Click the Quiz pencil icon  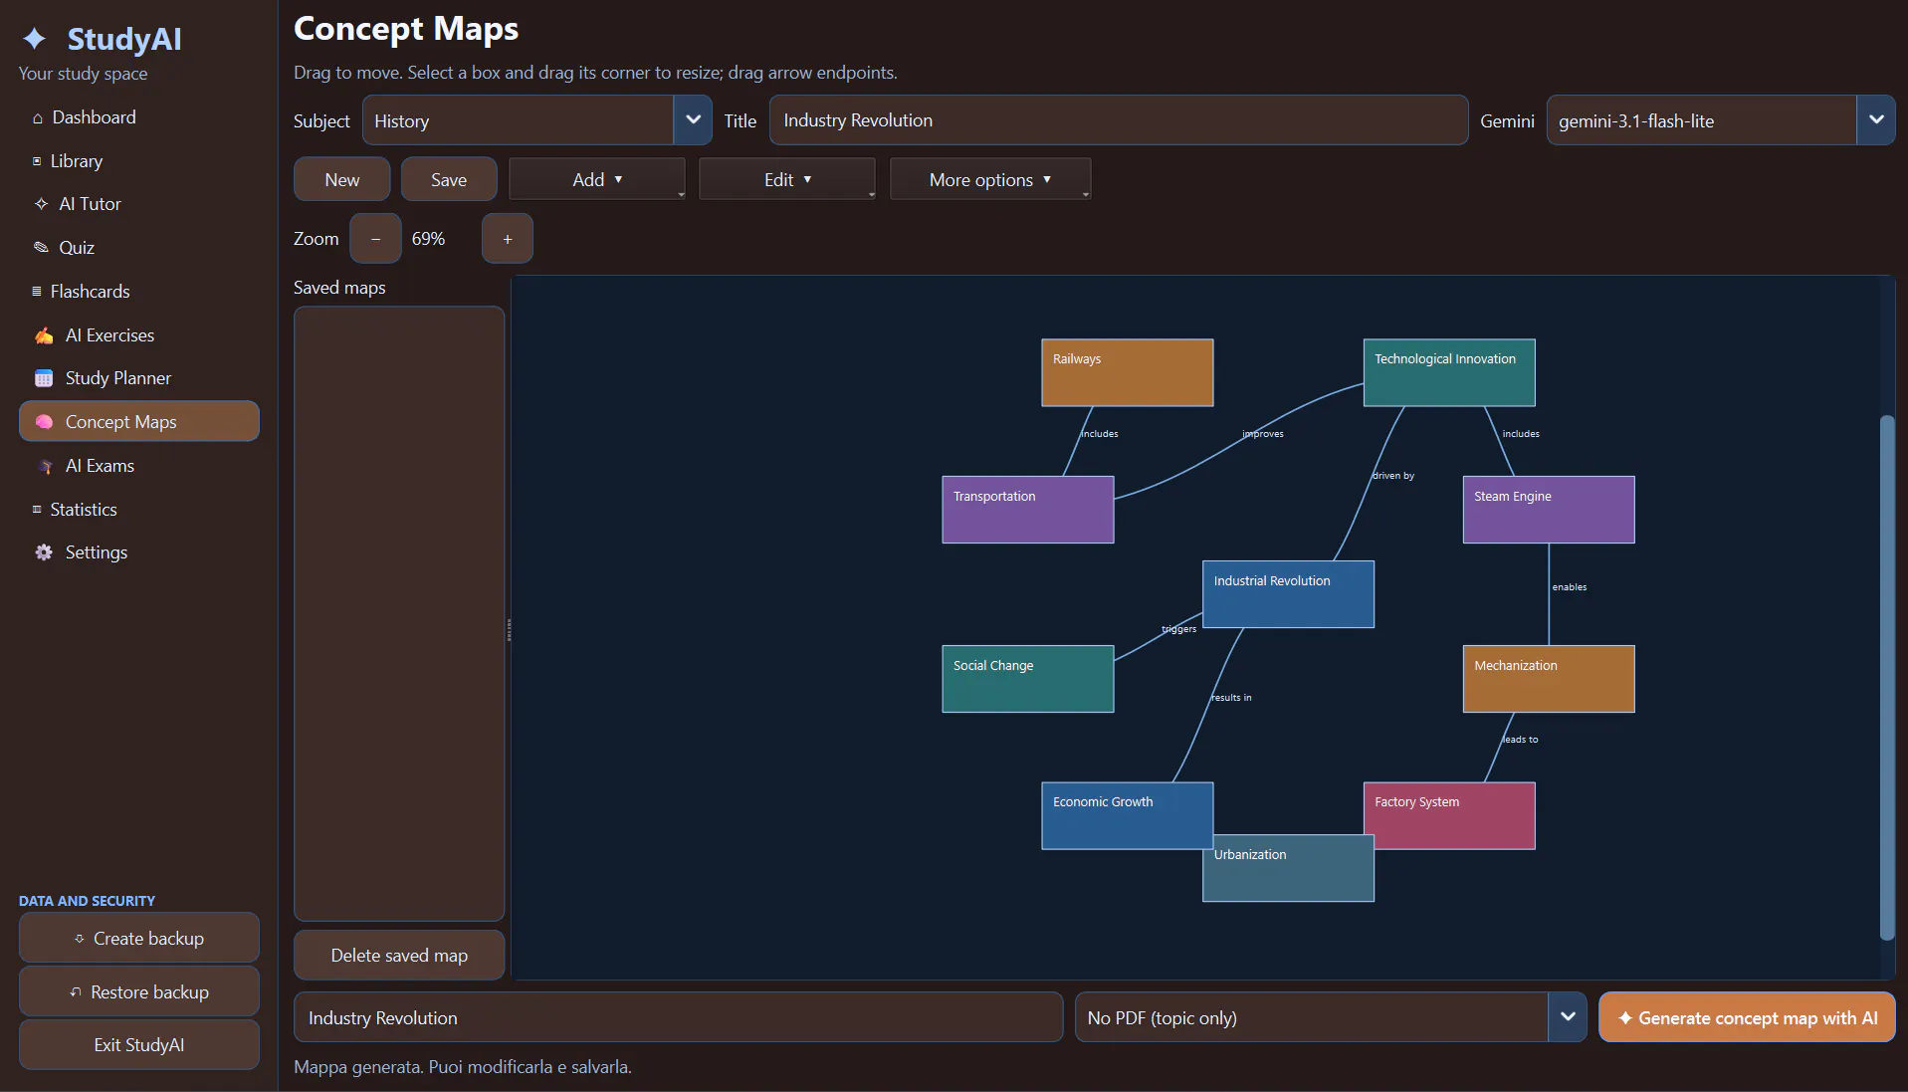point(41,248)
